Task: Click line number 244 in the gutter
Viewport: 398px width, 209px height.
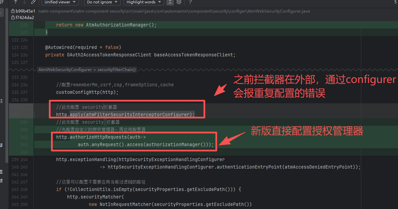Action: click(24, 159)
